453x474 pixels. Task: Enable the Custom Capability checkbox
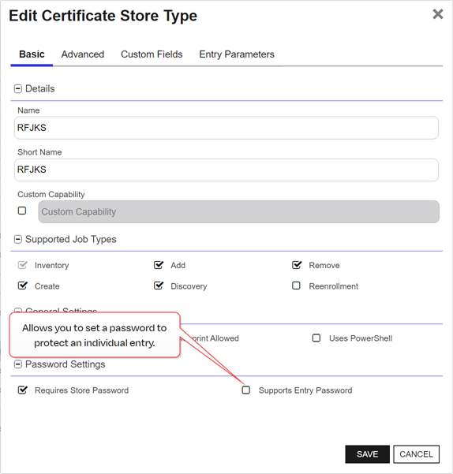pos(22,211)
